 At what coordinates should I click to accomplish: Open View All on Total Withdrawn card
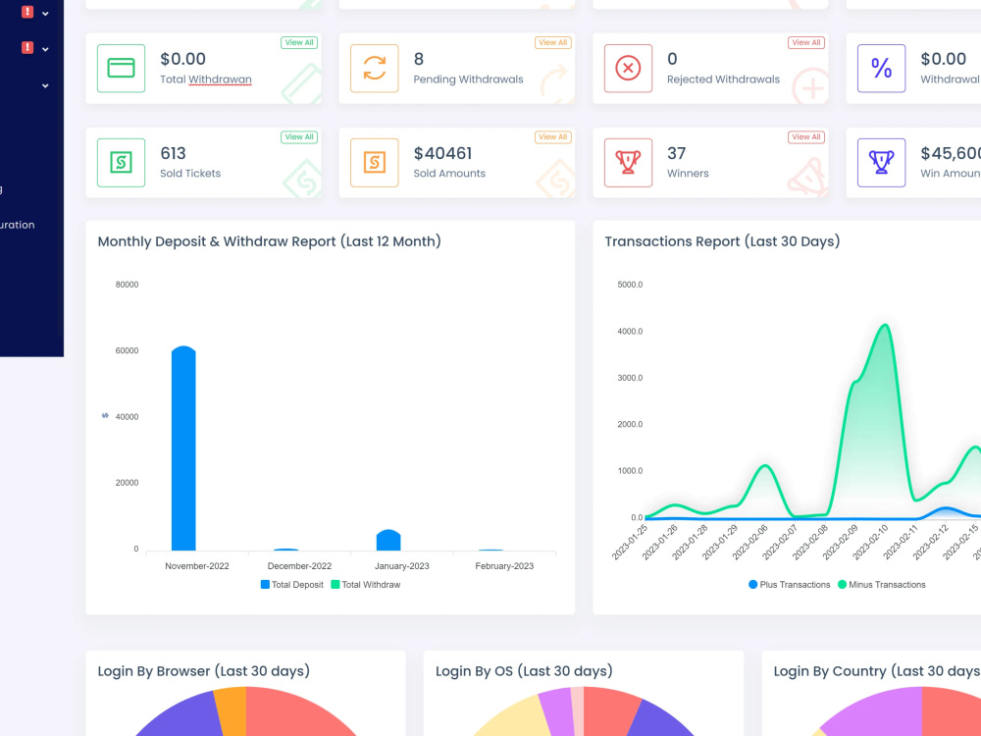point(299,42)
